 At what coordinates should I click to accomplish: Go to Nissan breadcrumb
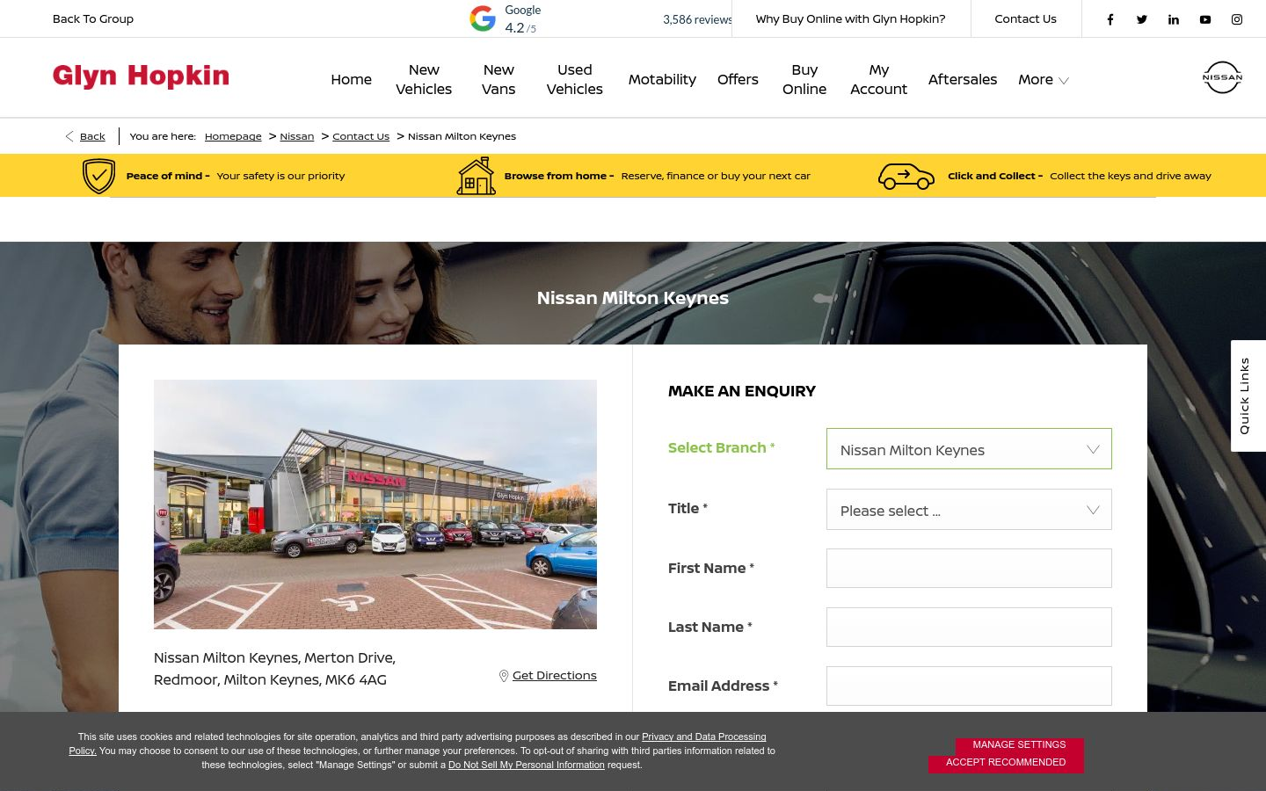click(x=297, y=136)
